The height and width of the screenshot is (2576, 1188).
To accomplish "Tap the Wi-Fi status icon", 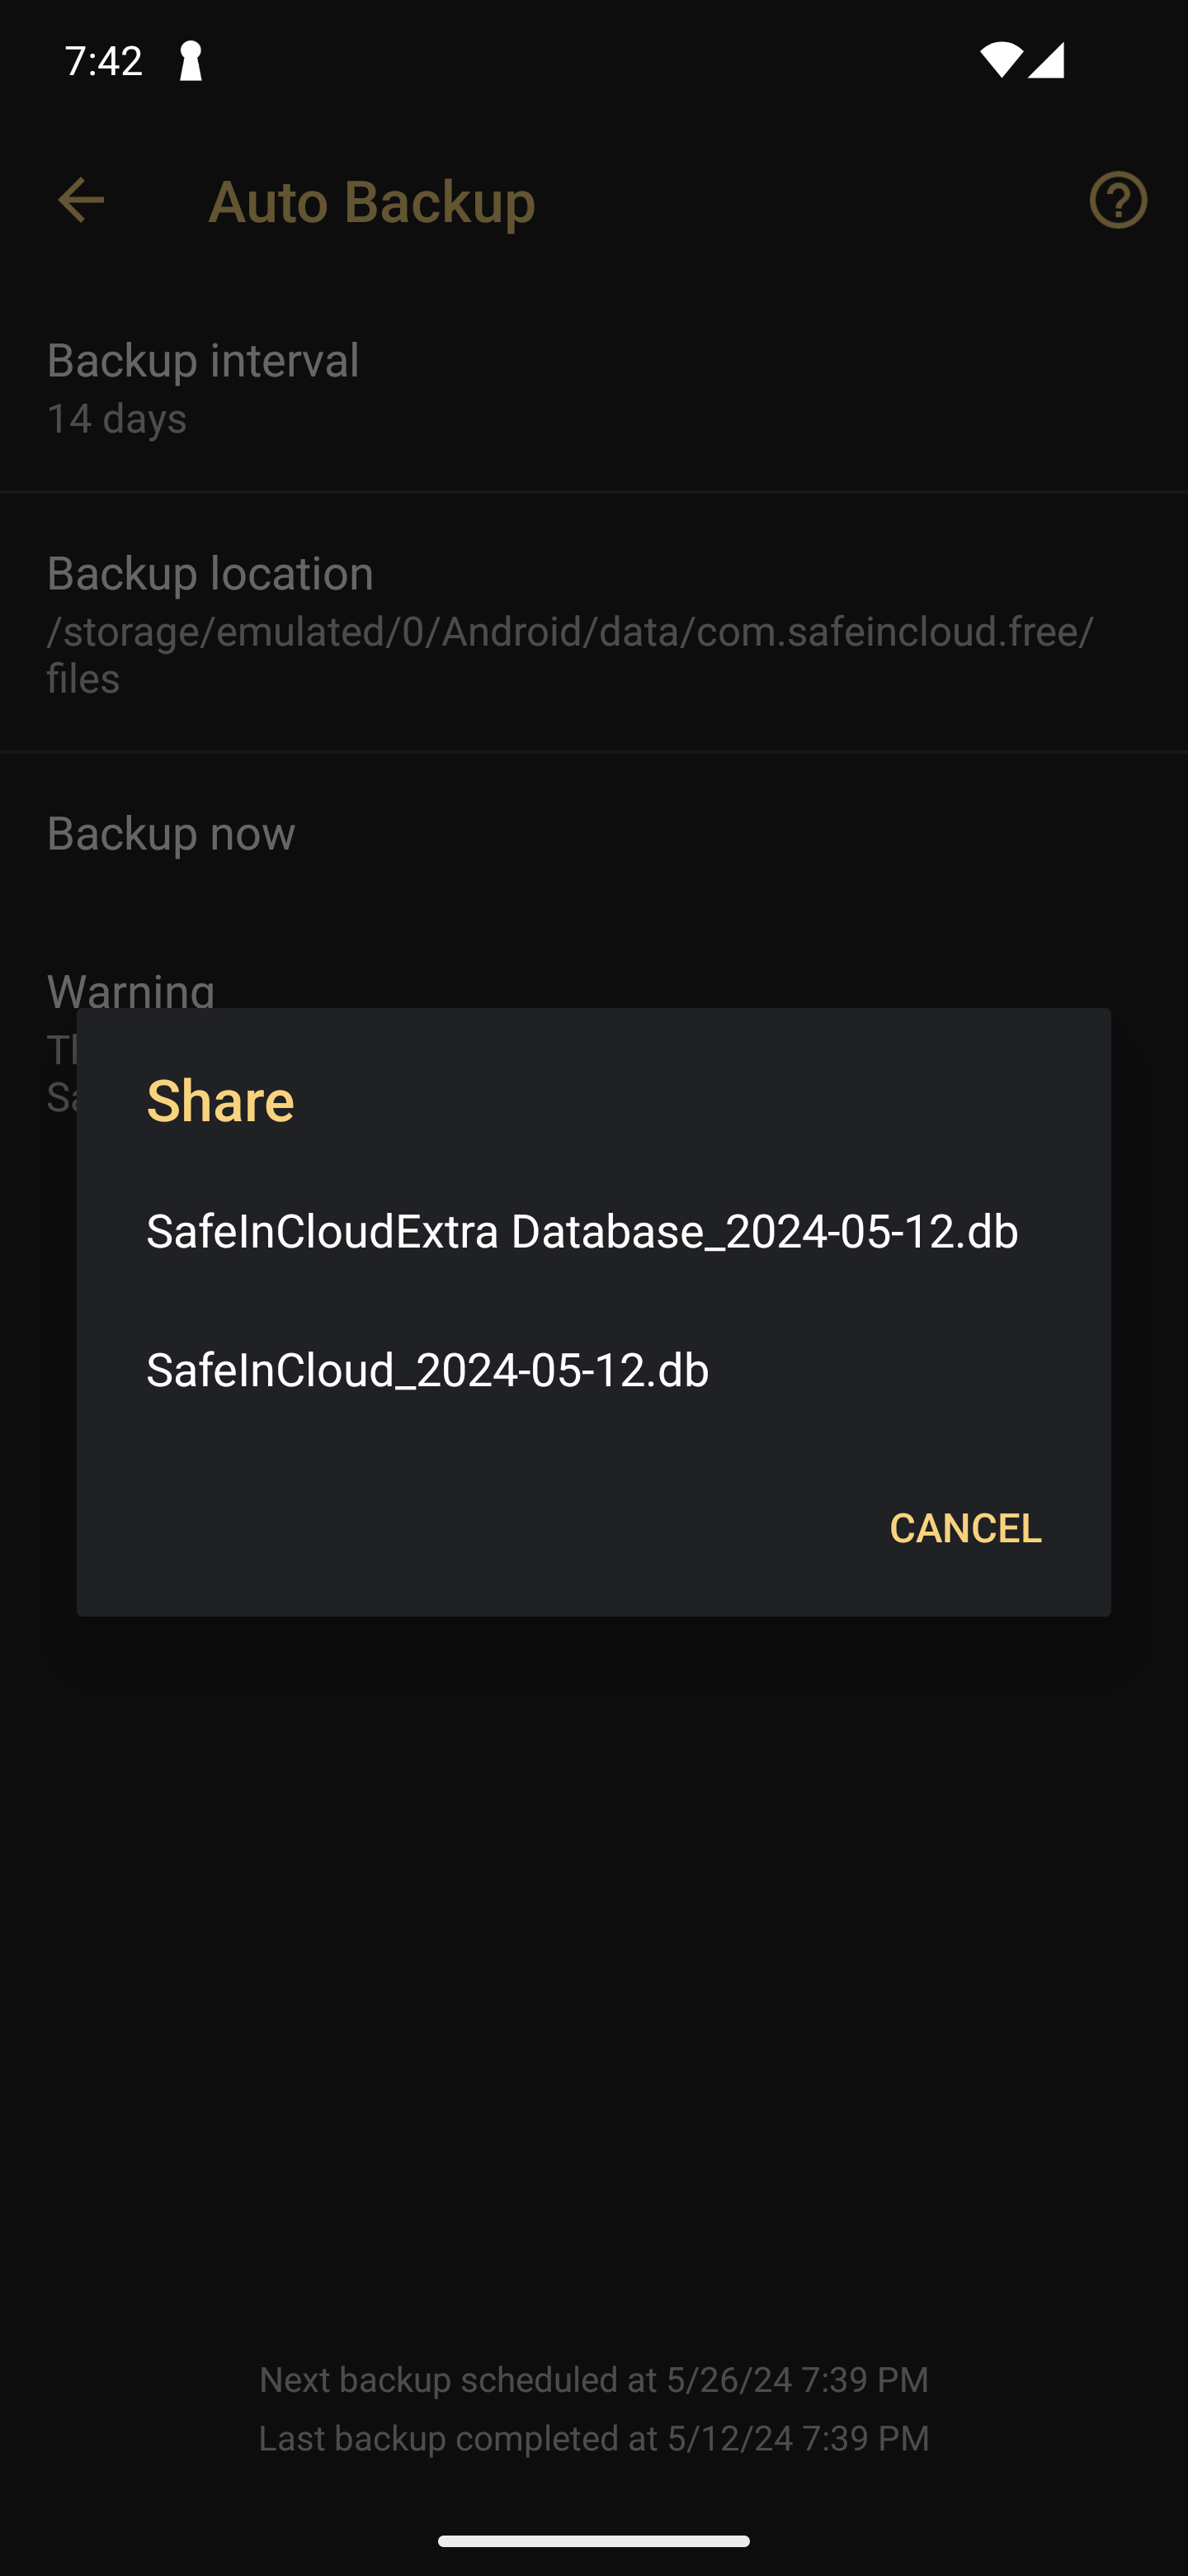I will coord(1000,60).
